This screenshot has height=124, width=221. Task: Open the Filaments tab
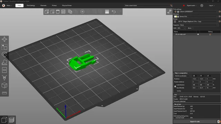tap(43, 6)
